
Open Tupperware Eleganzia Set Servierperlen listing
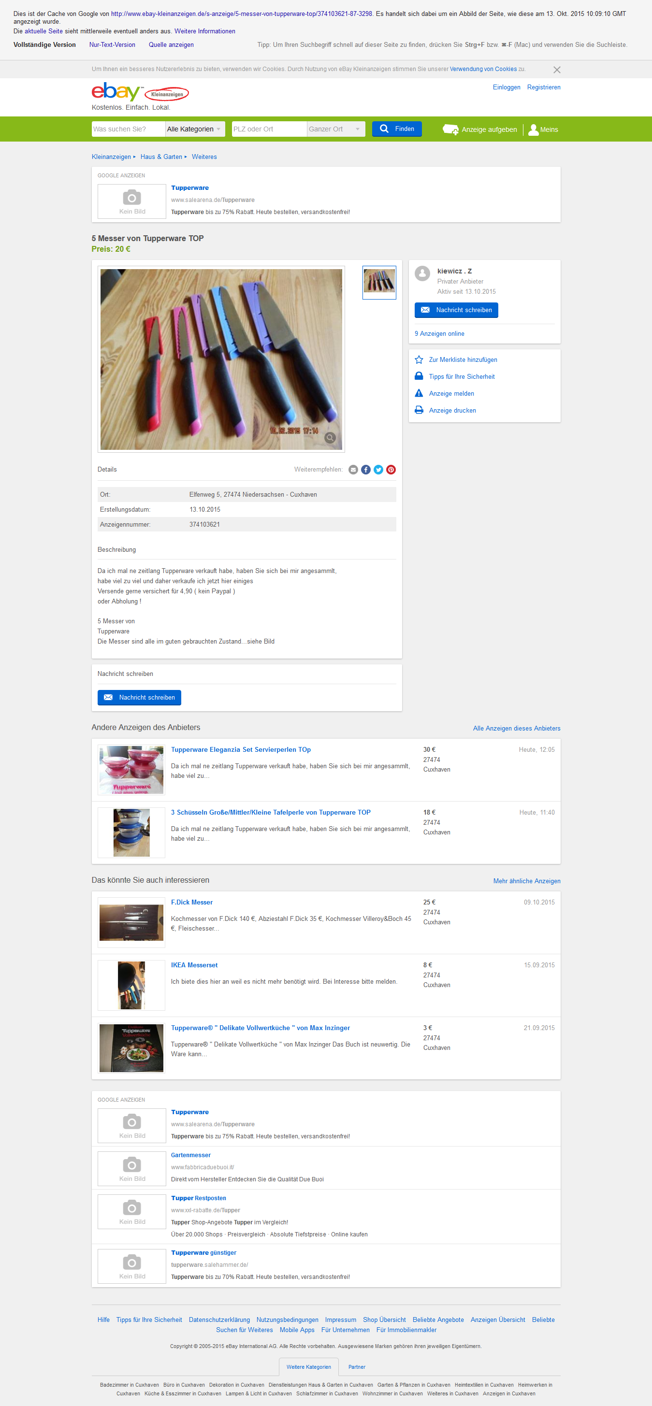(x=241, y=749)
